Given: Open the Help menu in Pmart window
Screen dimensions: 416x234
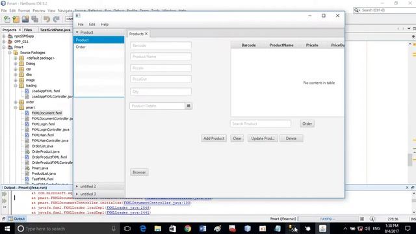Looking at the screenshot, I should tap(105, 25).
